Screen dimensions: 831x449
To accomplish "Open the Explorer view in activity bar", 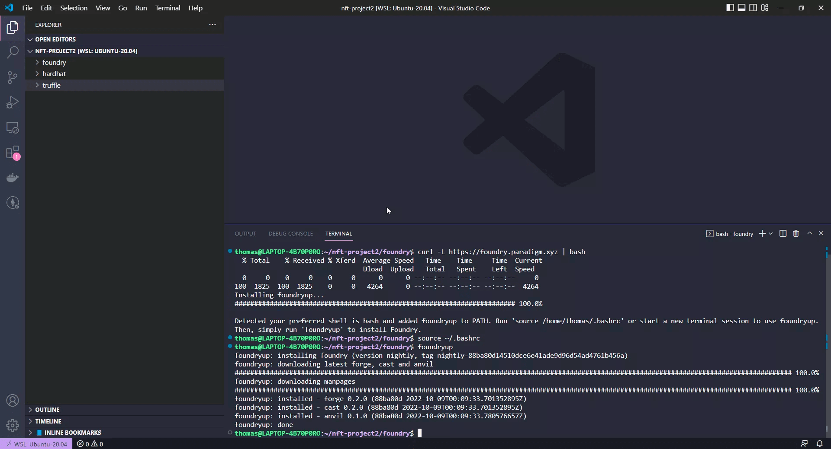I will click(13, 28).
